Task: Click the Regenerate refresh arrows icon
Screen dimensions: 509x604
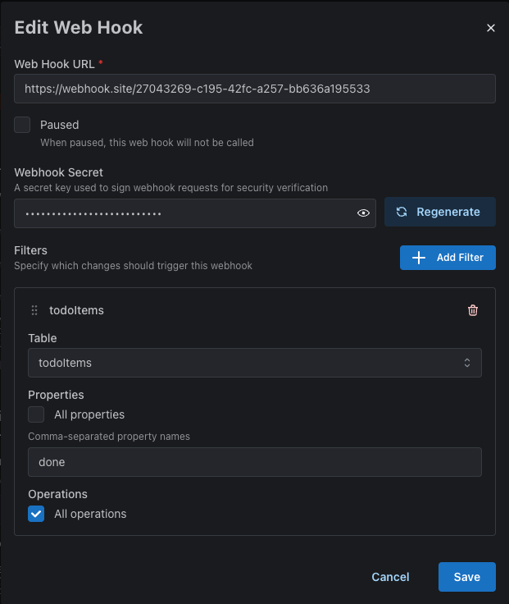Action: click(x=402, y=212)
